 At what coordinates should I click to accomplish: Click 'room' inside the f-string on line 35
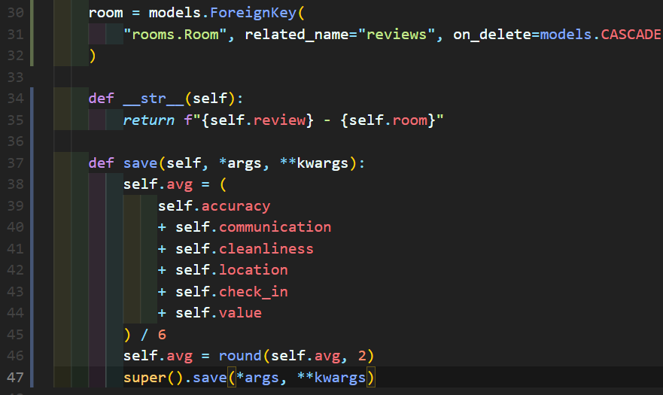pos(409,120)
